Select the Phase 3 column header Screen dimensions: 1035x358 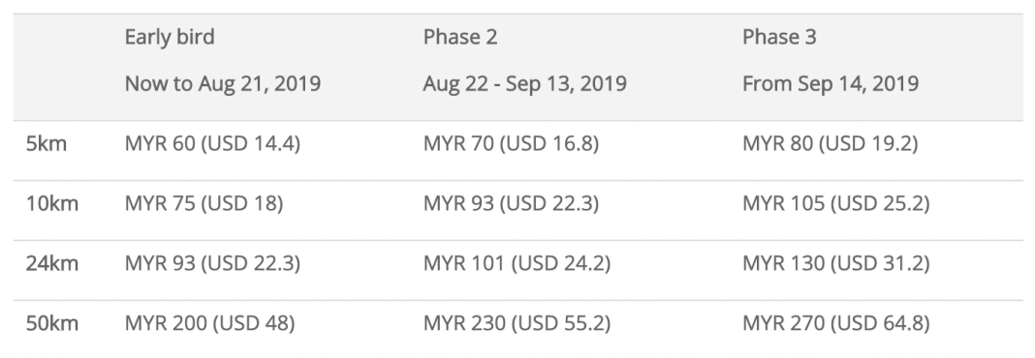pos(779,37)
